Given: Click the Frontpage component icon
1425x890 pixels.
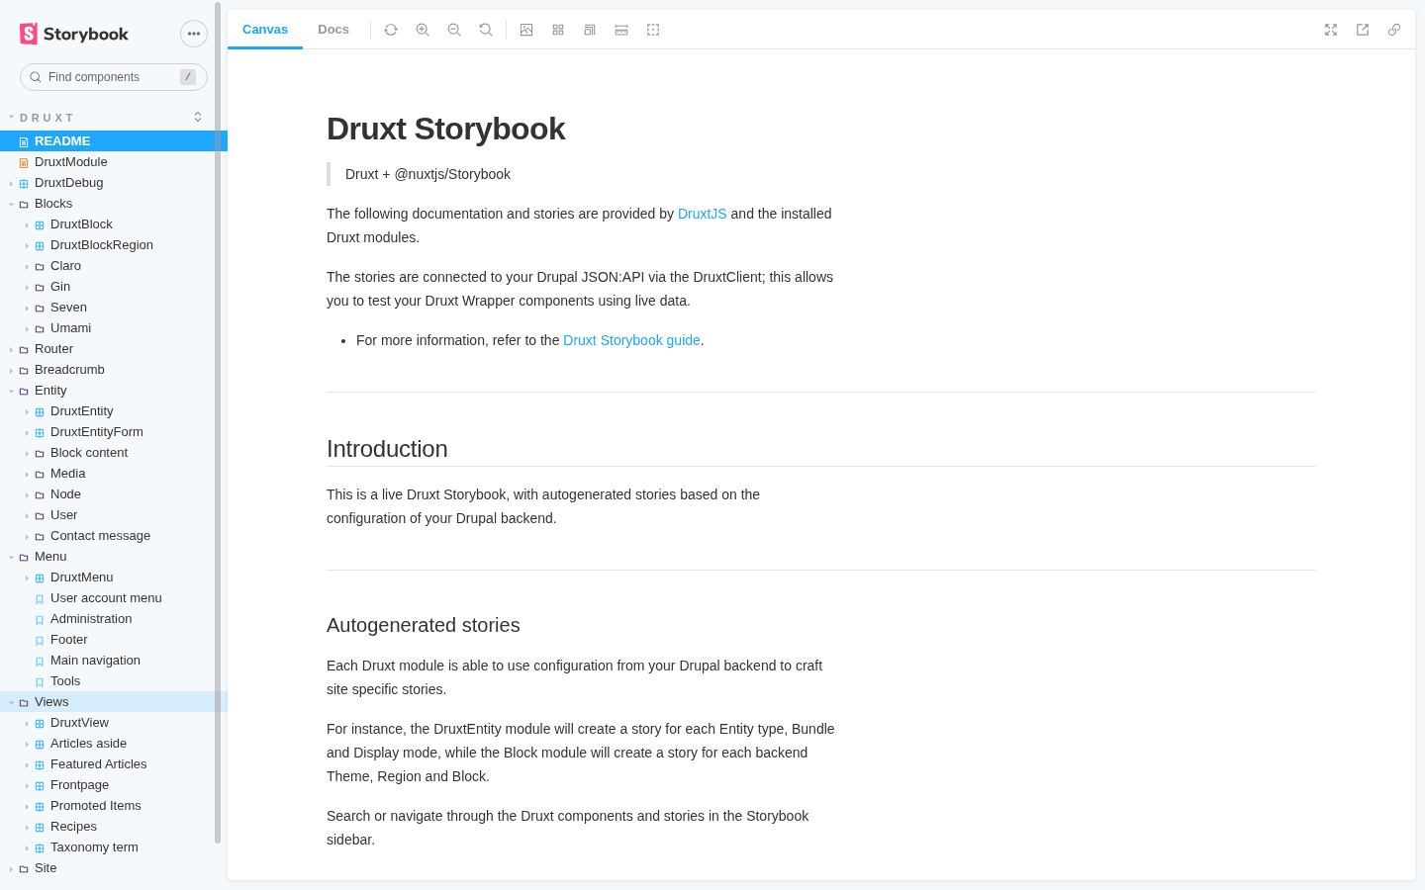Looking at the screenshot, I should (x=40, y=786).
